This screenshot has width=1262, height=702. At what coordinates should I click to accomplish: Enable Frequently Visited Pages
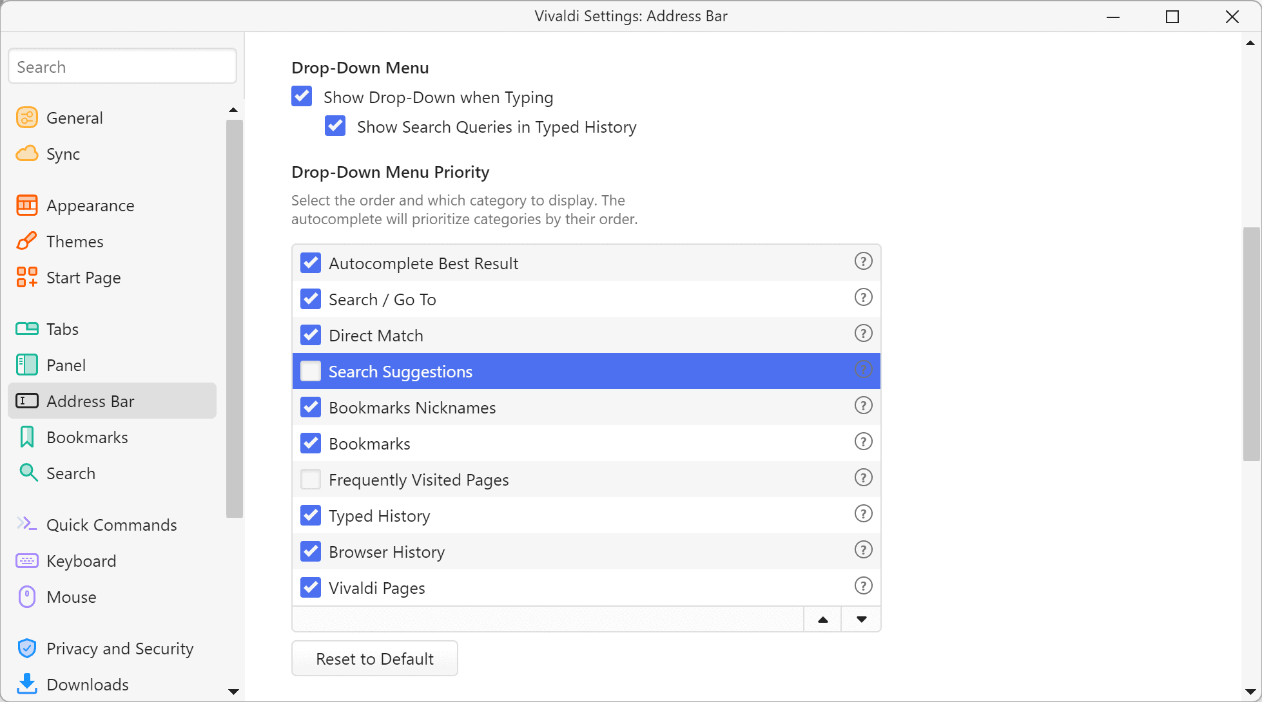(x=310, y=479)
